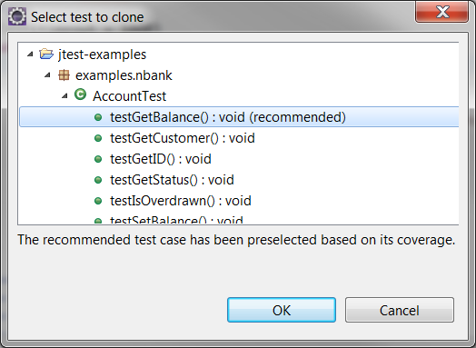Image resolution: width=476 pixels, height=348 pixels.
Task: Confirm selection with OK button
Action: pyautogui.click(x=282, y=310)
